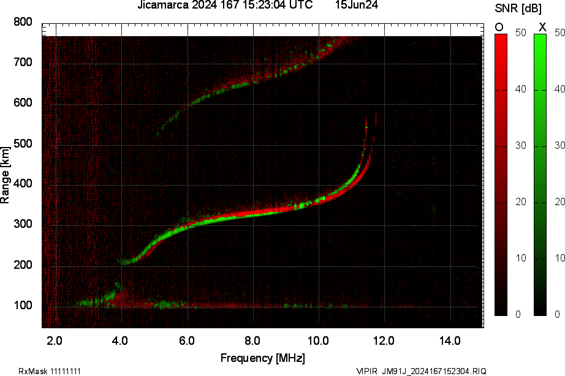Screen dimensions: 565x376
Task: Click the 20 label on the O colorbar
Action: 521,201
